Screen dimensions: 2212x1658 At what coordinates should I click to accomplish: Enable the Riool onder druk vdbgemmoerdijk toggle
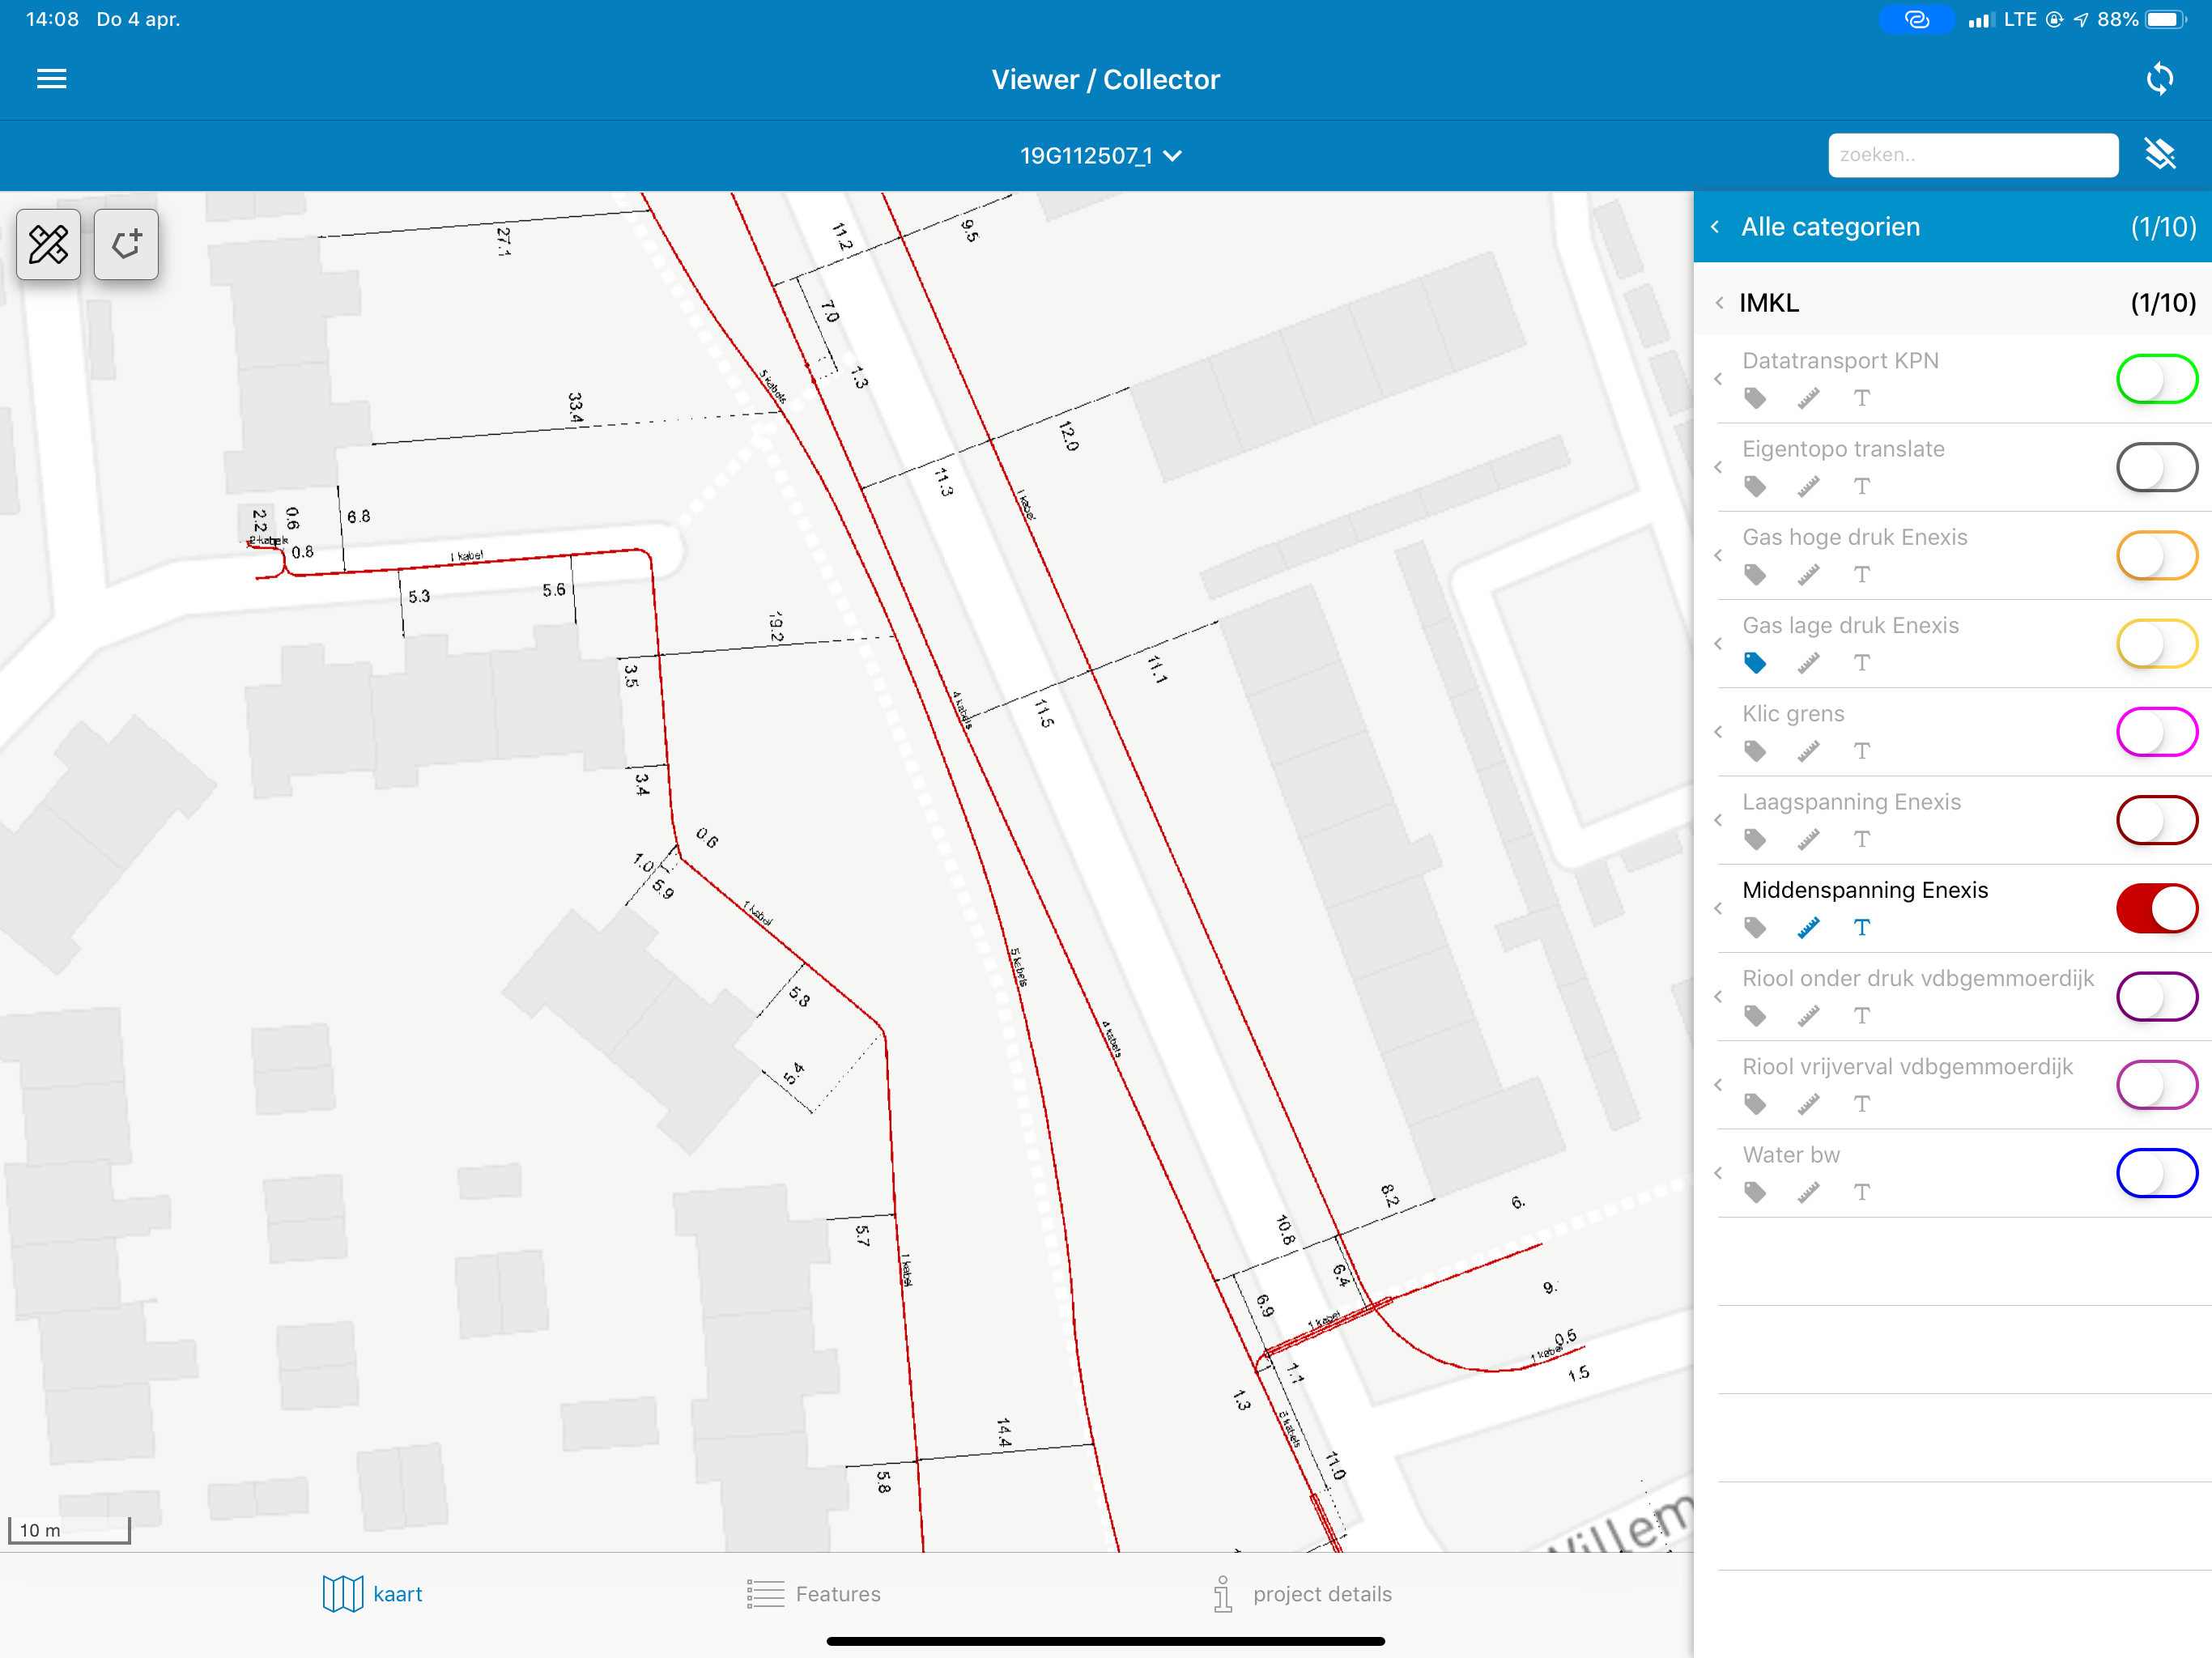(x=2157, y=996)
